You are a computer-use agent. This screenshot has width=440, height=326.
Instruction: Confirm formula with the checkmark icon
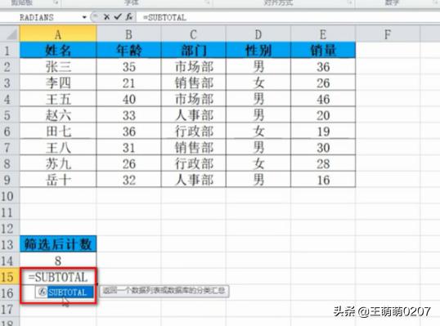pyautogui.click(x=118, y=17)
